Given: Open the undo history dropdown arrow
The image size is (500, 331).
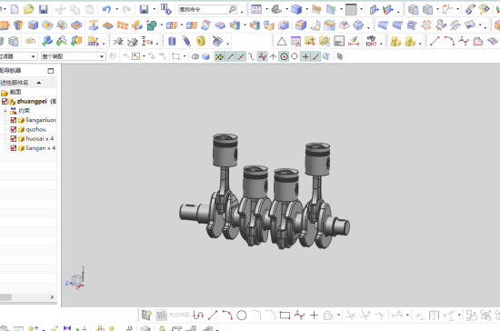Looking at the screenshot, I should tap(116, 9).
